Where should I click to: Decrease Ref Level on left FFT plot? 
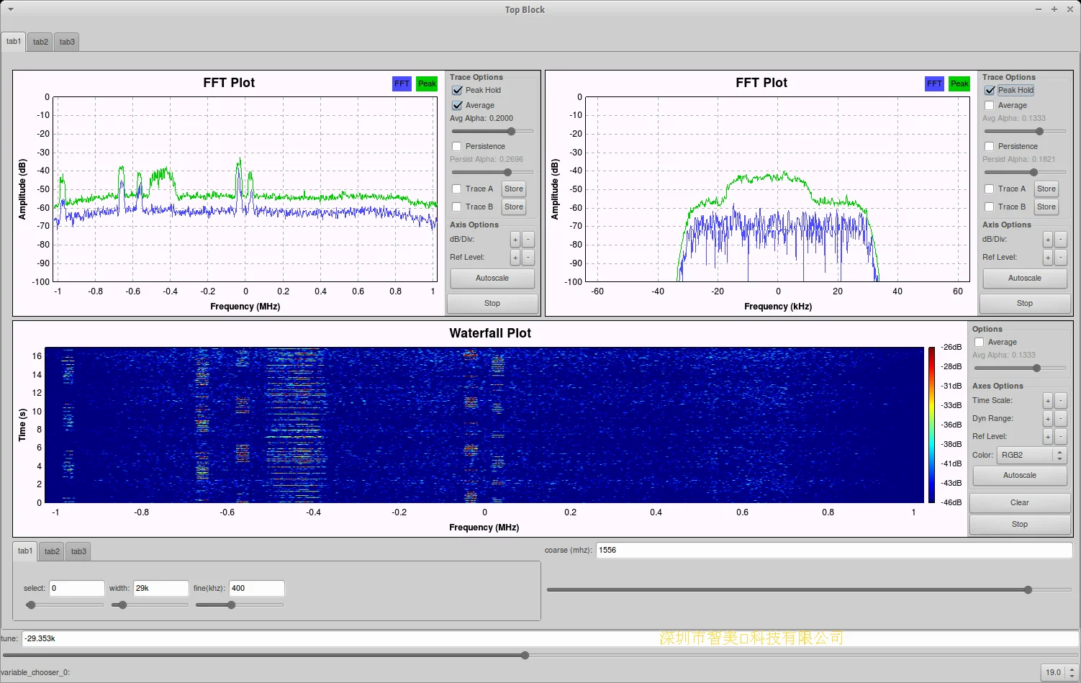[x=528, y=258]
